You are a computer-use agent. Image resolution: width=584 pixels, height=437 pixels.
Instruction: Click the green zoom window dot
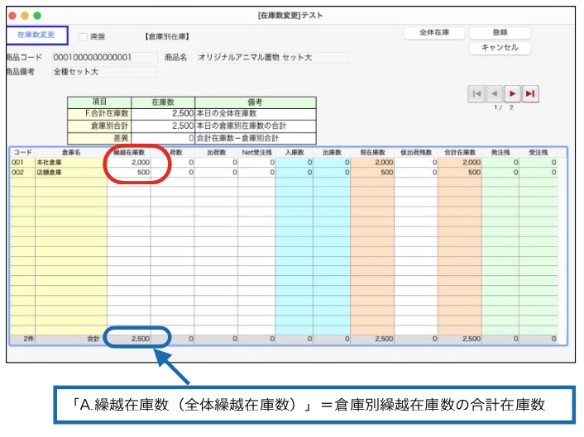click(x=37, y=16)
